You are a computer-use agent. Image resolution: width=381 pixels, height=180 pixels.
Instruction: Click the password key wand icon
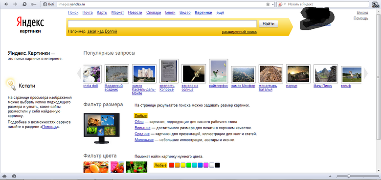click(x=33, y=4)
